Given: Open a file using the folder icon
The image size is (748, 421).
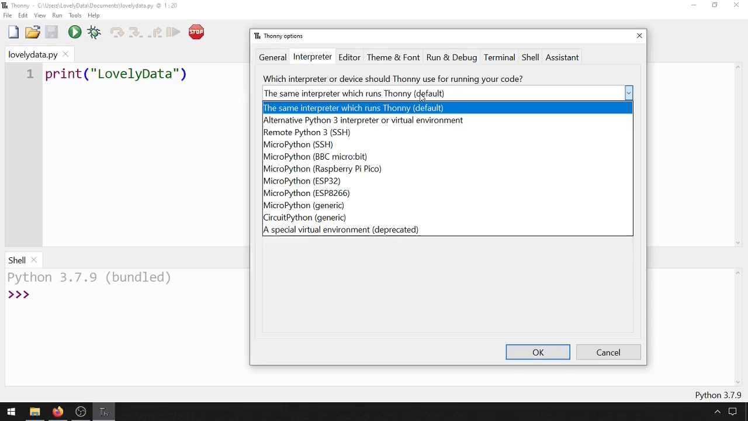Looking at the screenshot, I should (x=33, y=32).
